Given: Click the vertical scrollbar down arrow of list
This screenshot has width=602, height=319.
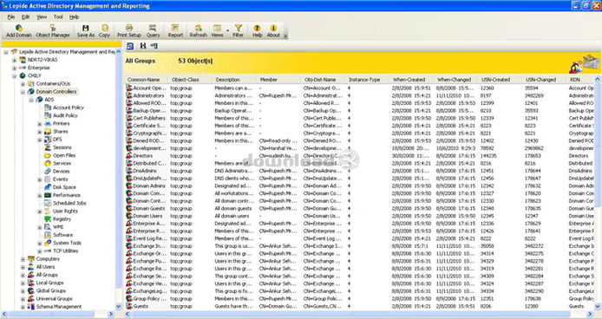Looking at the screenshot, I should tap(598, 306).
